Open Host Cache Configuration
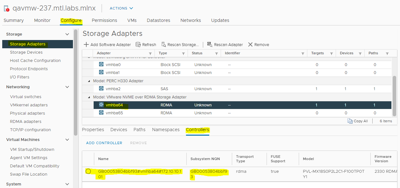 [35, 61]
